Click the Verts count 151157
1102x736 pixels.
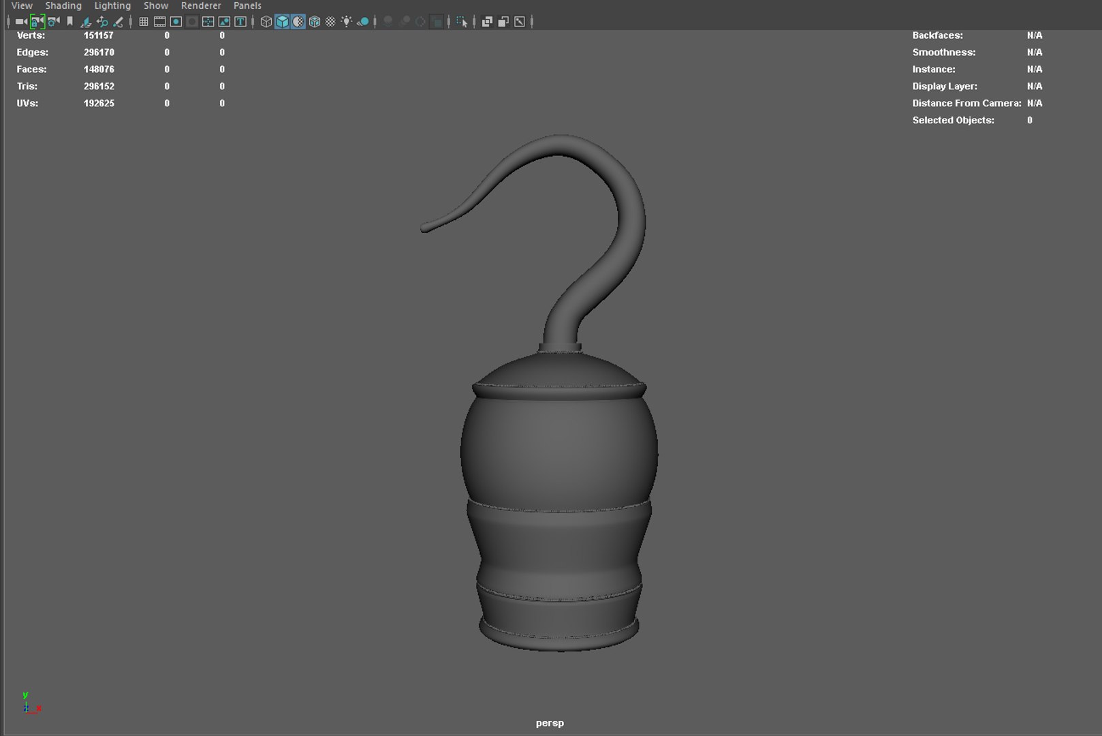click(x=99, y=35)
